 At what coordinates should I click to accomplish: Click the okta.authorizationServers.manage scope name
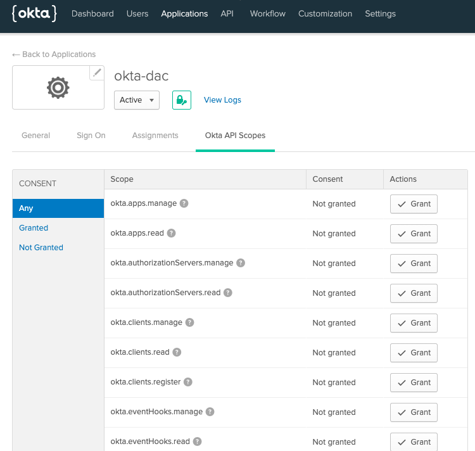(172, 263)
